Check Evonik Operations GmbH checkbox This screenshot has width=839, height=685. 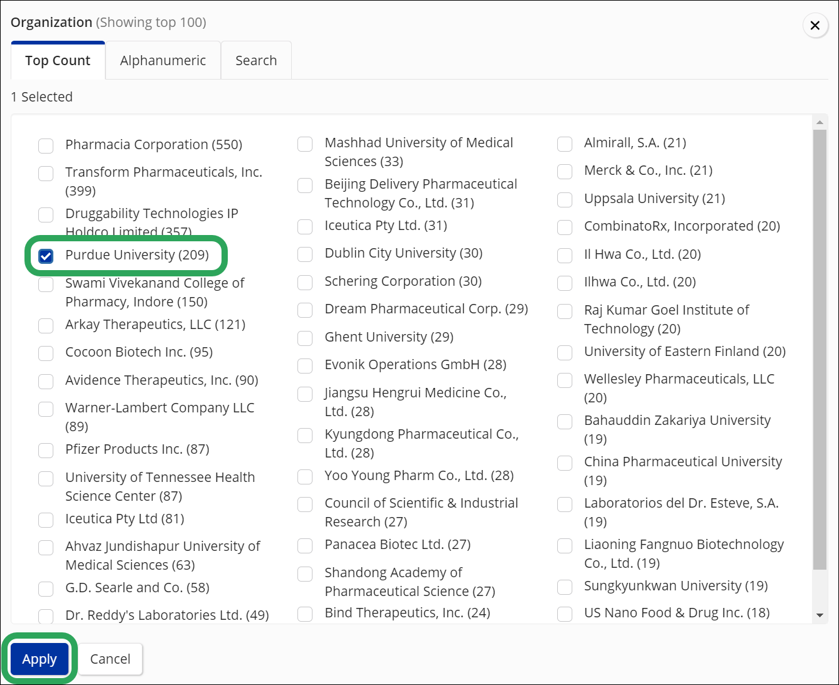click(x=305, y=365)
